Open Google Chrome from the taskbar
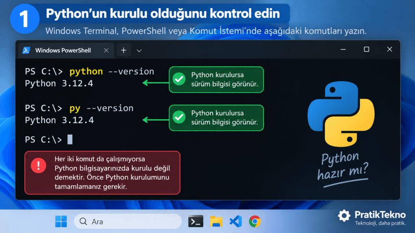 click(x=255, y=221)
